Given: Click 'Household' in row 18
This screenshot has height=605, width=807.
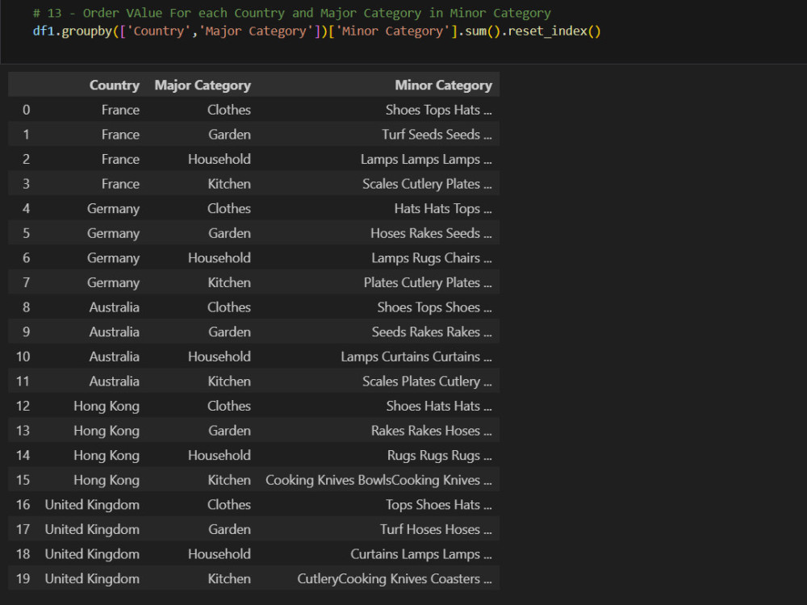Looking at the screenshot, I should click(x=220, y=554).
